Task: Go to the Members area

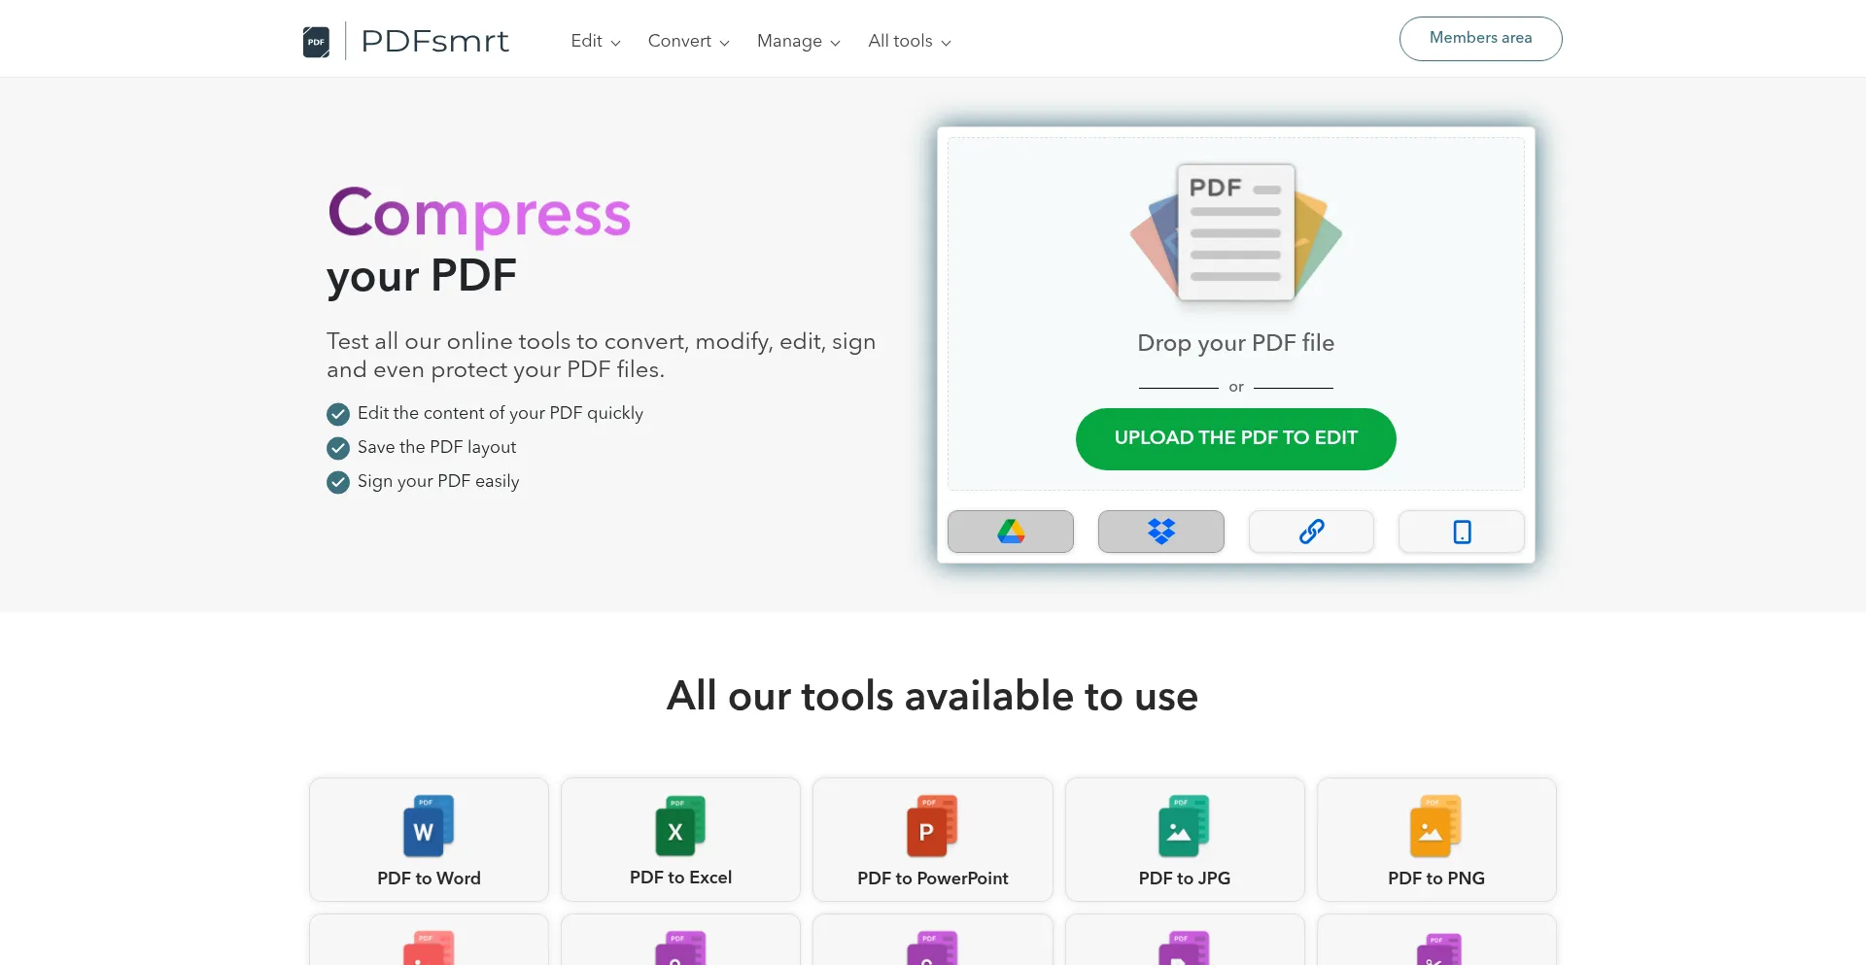Action: (x=1480, y=39)
